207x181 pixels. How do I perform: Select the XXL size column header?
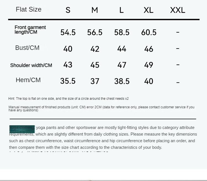point(177,10)
